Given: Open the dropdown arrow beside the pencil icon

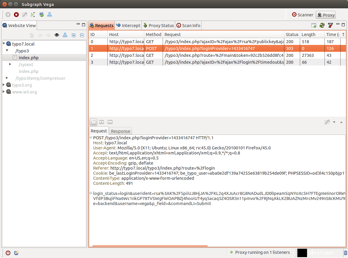Looking at the screenshot, I should [334, 122].
